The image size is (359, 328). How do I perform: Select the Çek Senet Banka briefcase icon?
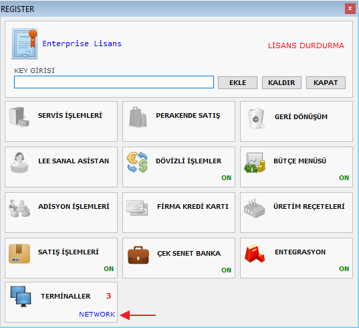click(138, 255)
